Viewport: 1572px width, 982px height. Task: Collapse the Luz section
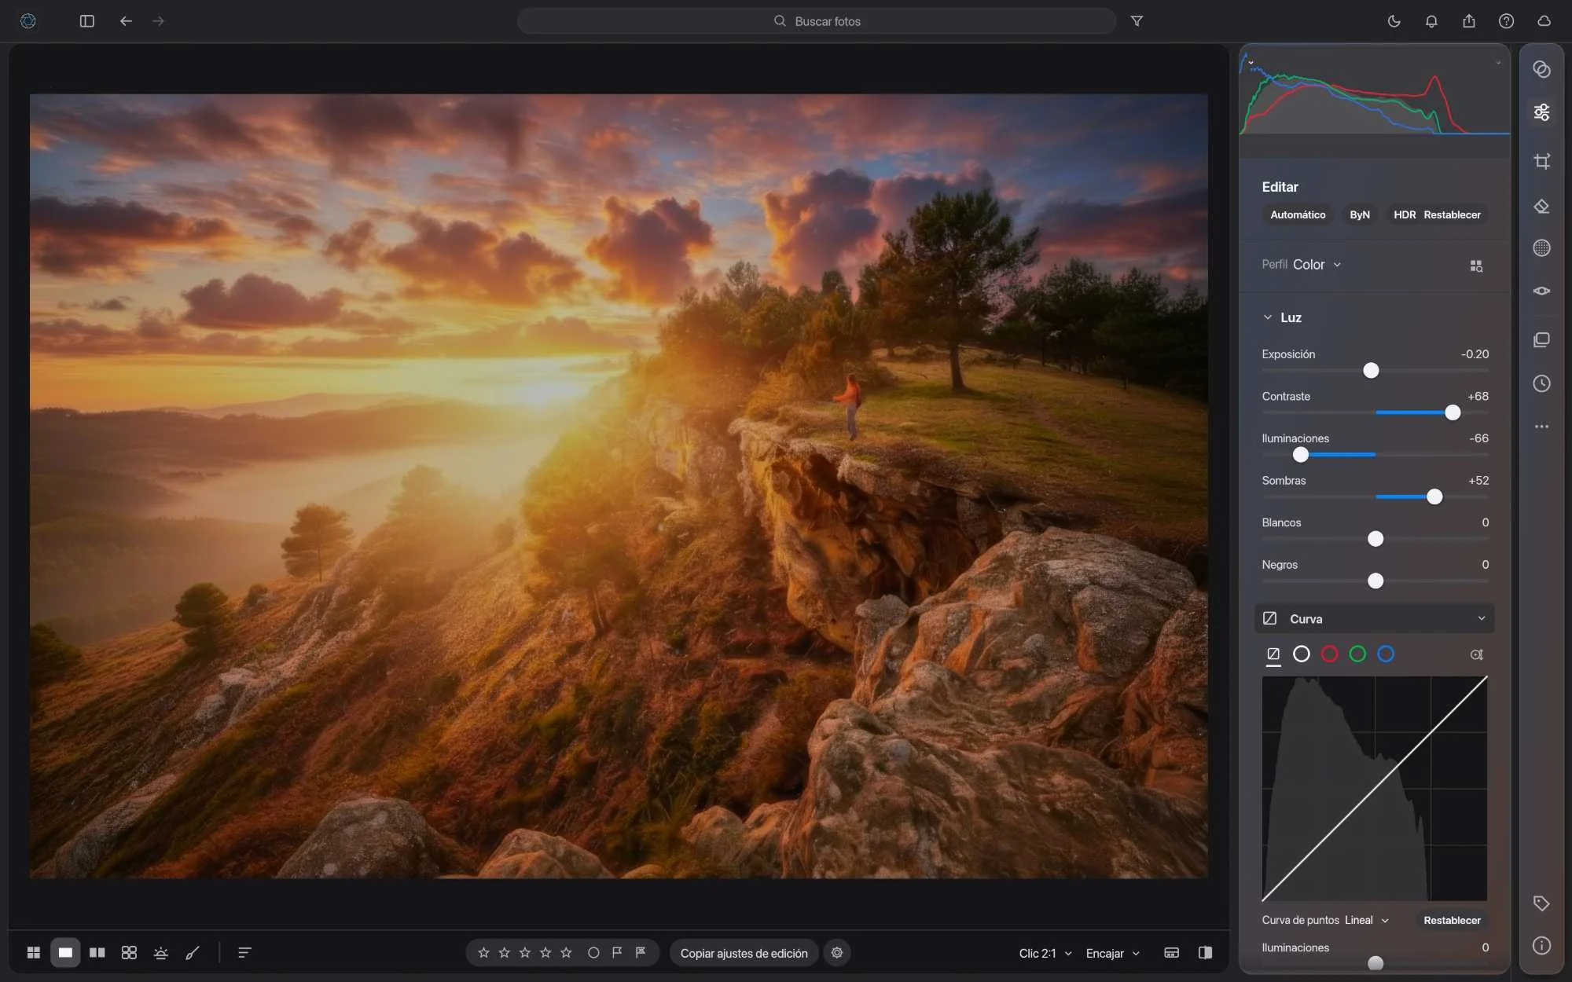tap(1267, 317)
